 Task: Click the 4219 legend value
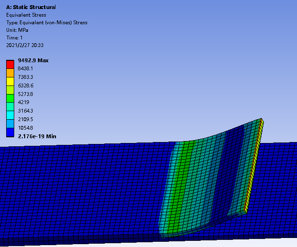coord(24,102)
